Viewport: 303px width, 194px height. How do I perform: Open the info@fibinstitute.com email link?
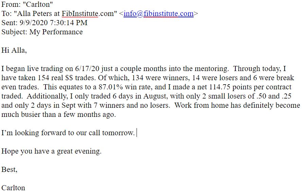tap(158, 14)
